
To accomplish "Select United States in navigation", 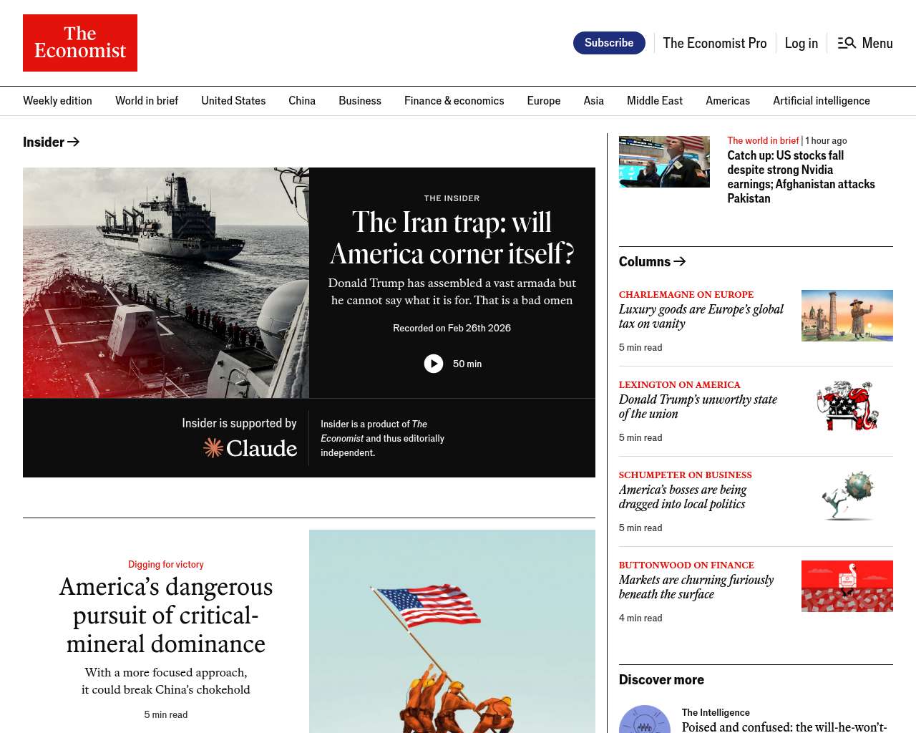I will [233, 101].
